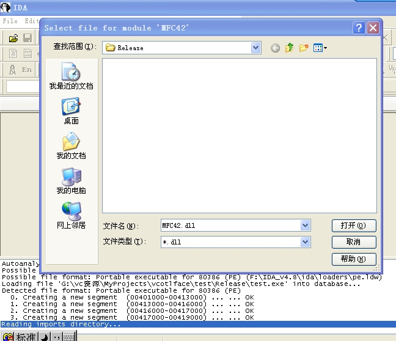This screenshot has height=341, width=396.
Task: Click the IDA title bar icon
Action: click(5, 7)
